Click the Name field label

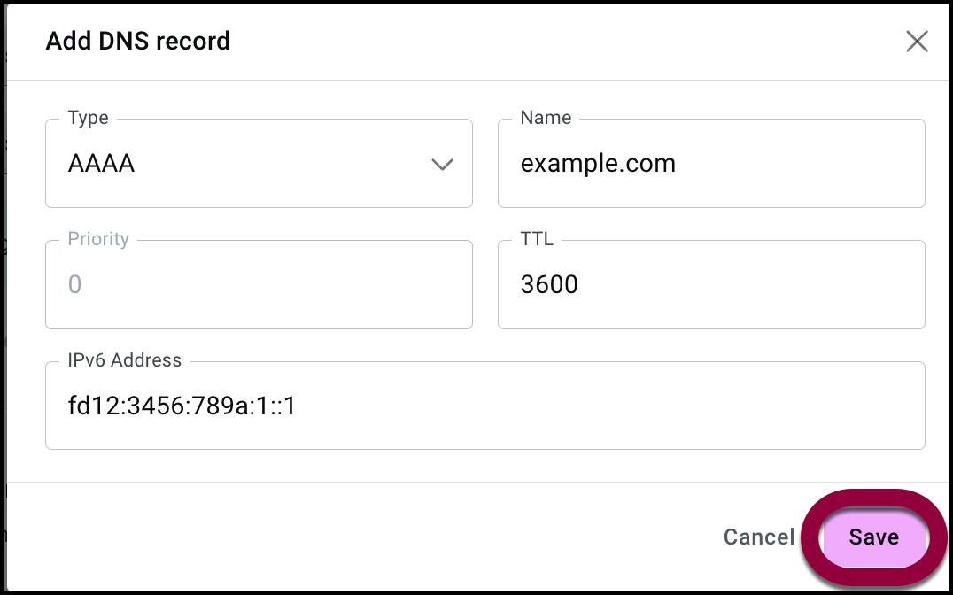click(546, 118)
